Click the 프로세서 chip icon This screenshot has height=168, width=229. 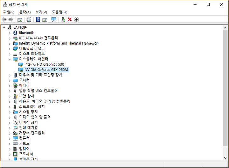point(15,154)
